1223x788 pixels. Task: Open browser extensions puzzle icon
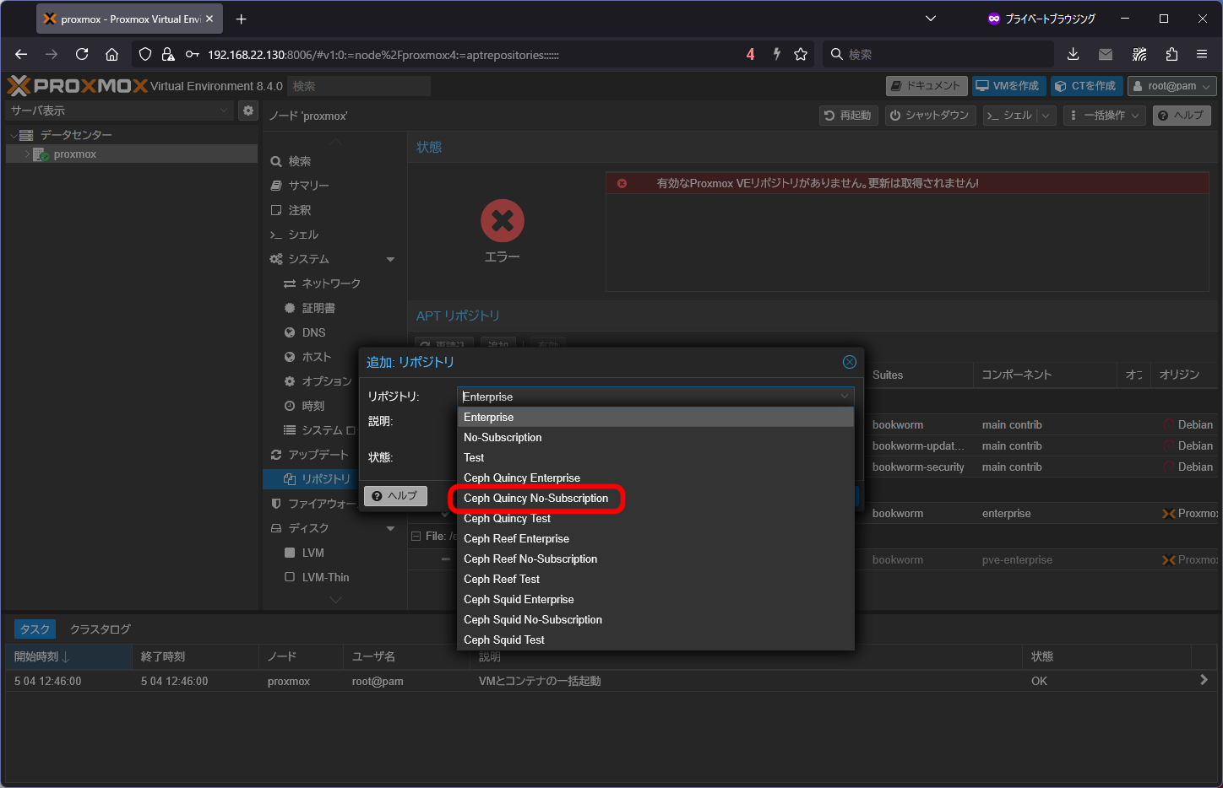1171,54
